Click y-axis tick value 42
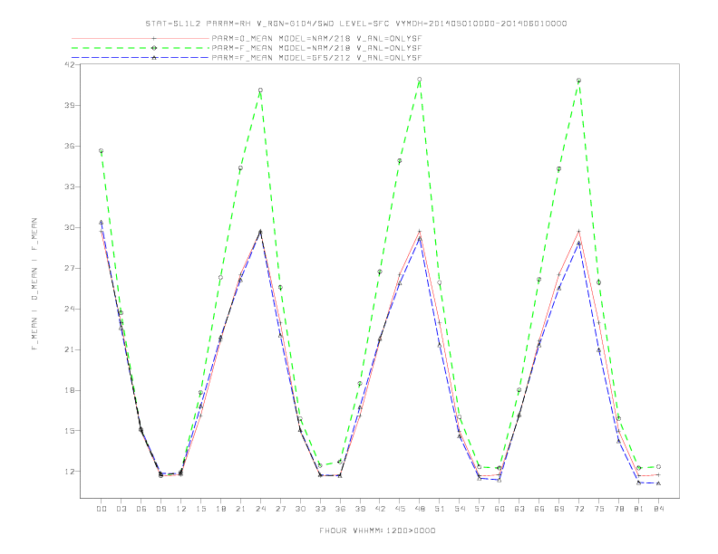This screenshot has width=718, height=554. [x=70, y=64]
